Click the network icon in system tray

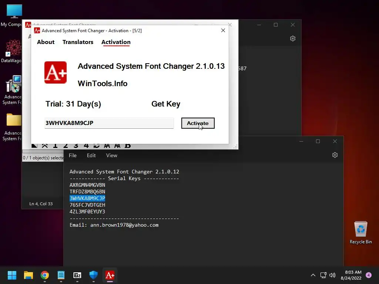(x=323, y=275)
